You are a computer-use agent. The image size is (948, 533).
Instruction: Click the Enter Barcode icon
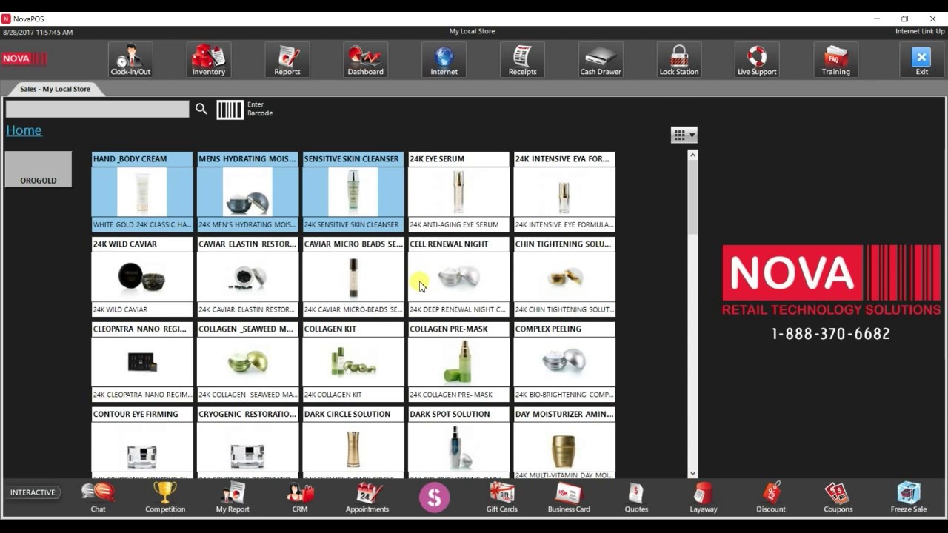230,110
